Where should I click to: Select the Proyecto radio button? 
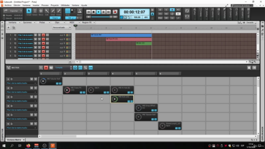[4, 15]
